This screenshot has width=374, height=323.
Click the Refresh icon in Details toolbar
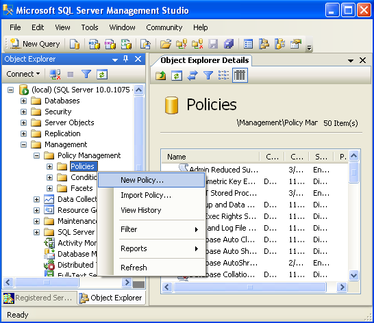(x=177, y=75)
